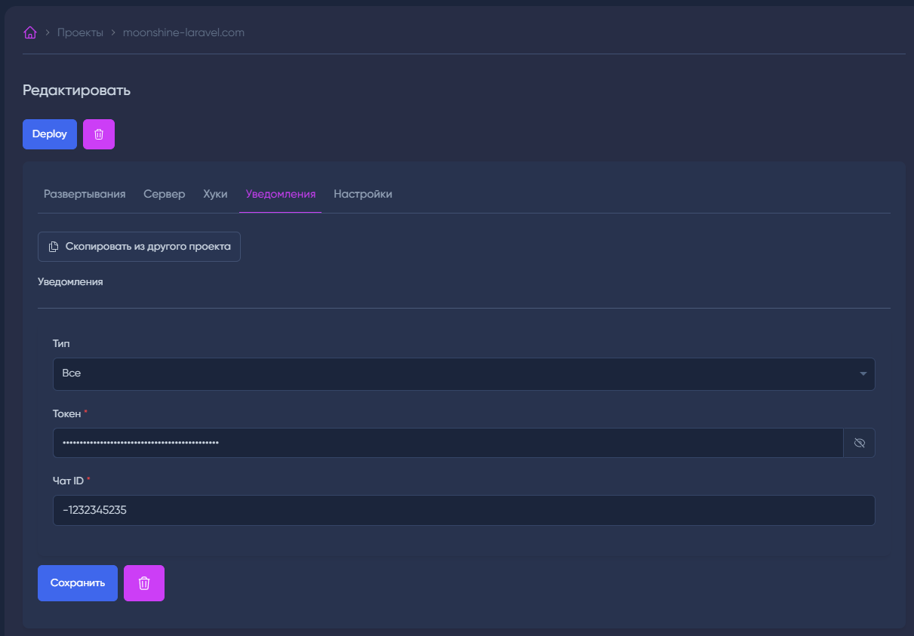The height and width of the screenshot is (636, 914).
Task: Open the Тип dropdown showing Все
Action: [x=463, y=374]
